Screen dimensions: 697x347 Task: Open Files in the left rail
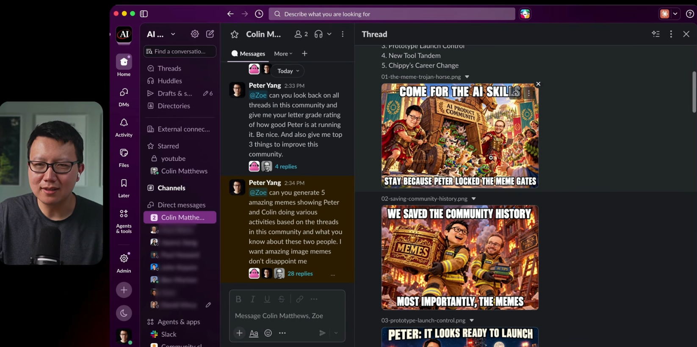click(124, 157)
